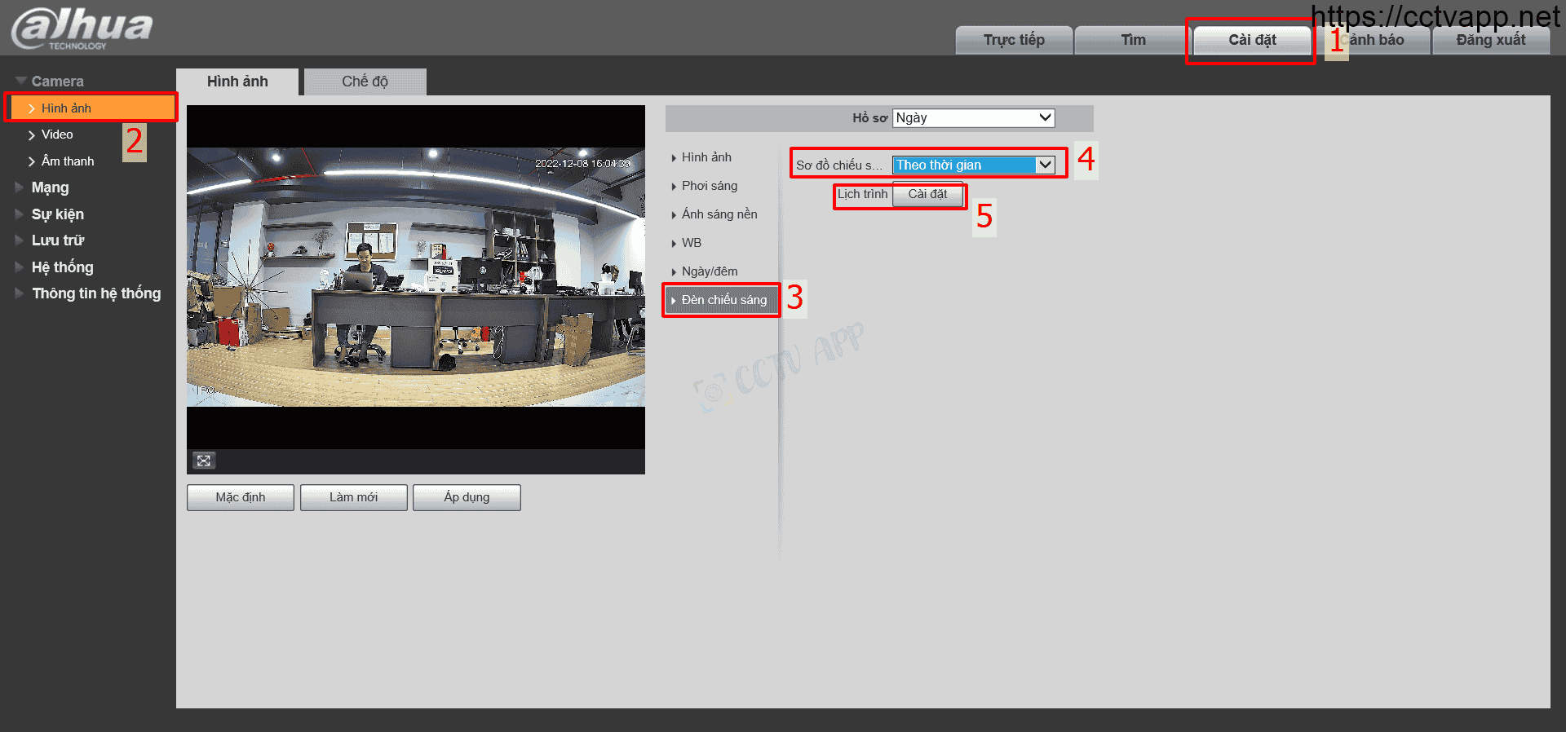
Task: Switch to the Chế độ tab
Action: [x=365, y=82]
